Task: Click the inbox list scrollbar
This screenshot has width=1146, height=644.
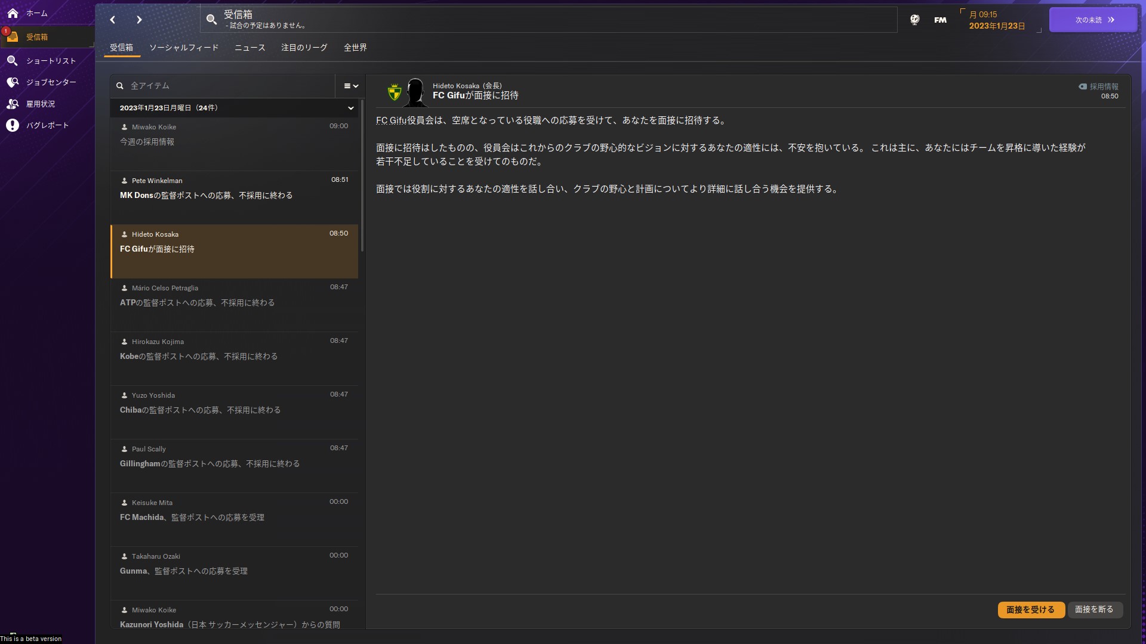Action: 362,179
